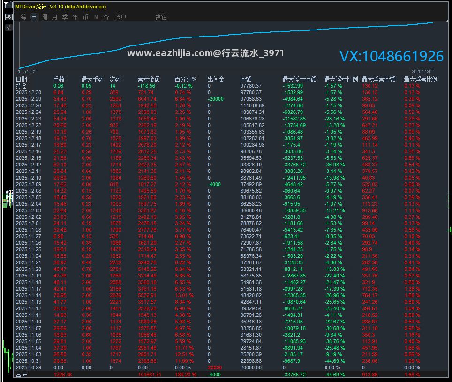452x382 pixels.
Task: Select the 2025.12.23 date row
Action: (x=29, y=119)
